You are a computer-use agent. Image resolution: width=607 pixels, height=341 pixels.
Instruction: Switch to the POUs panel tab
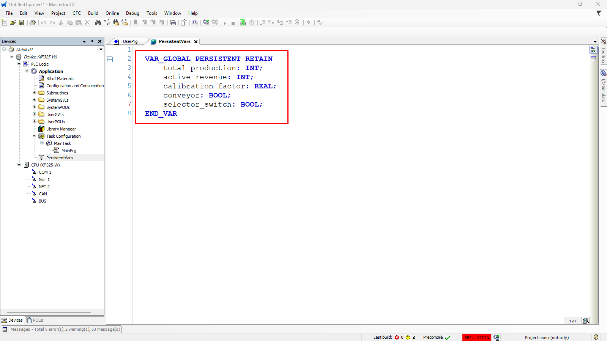point(35,320)
